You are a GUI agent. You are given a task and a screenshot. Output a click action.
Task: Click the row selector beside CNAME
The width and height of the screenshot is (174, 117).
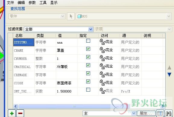coord(11,50)
